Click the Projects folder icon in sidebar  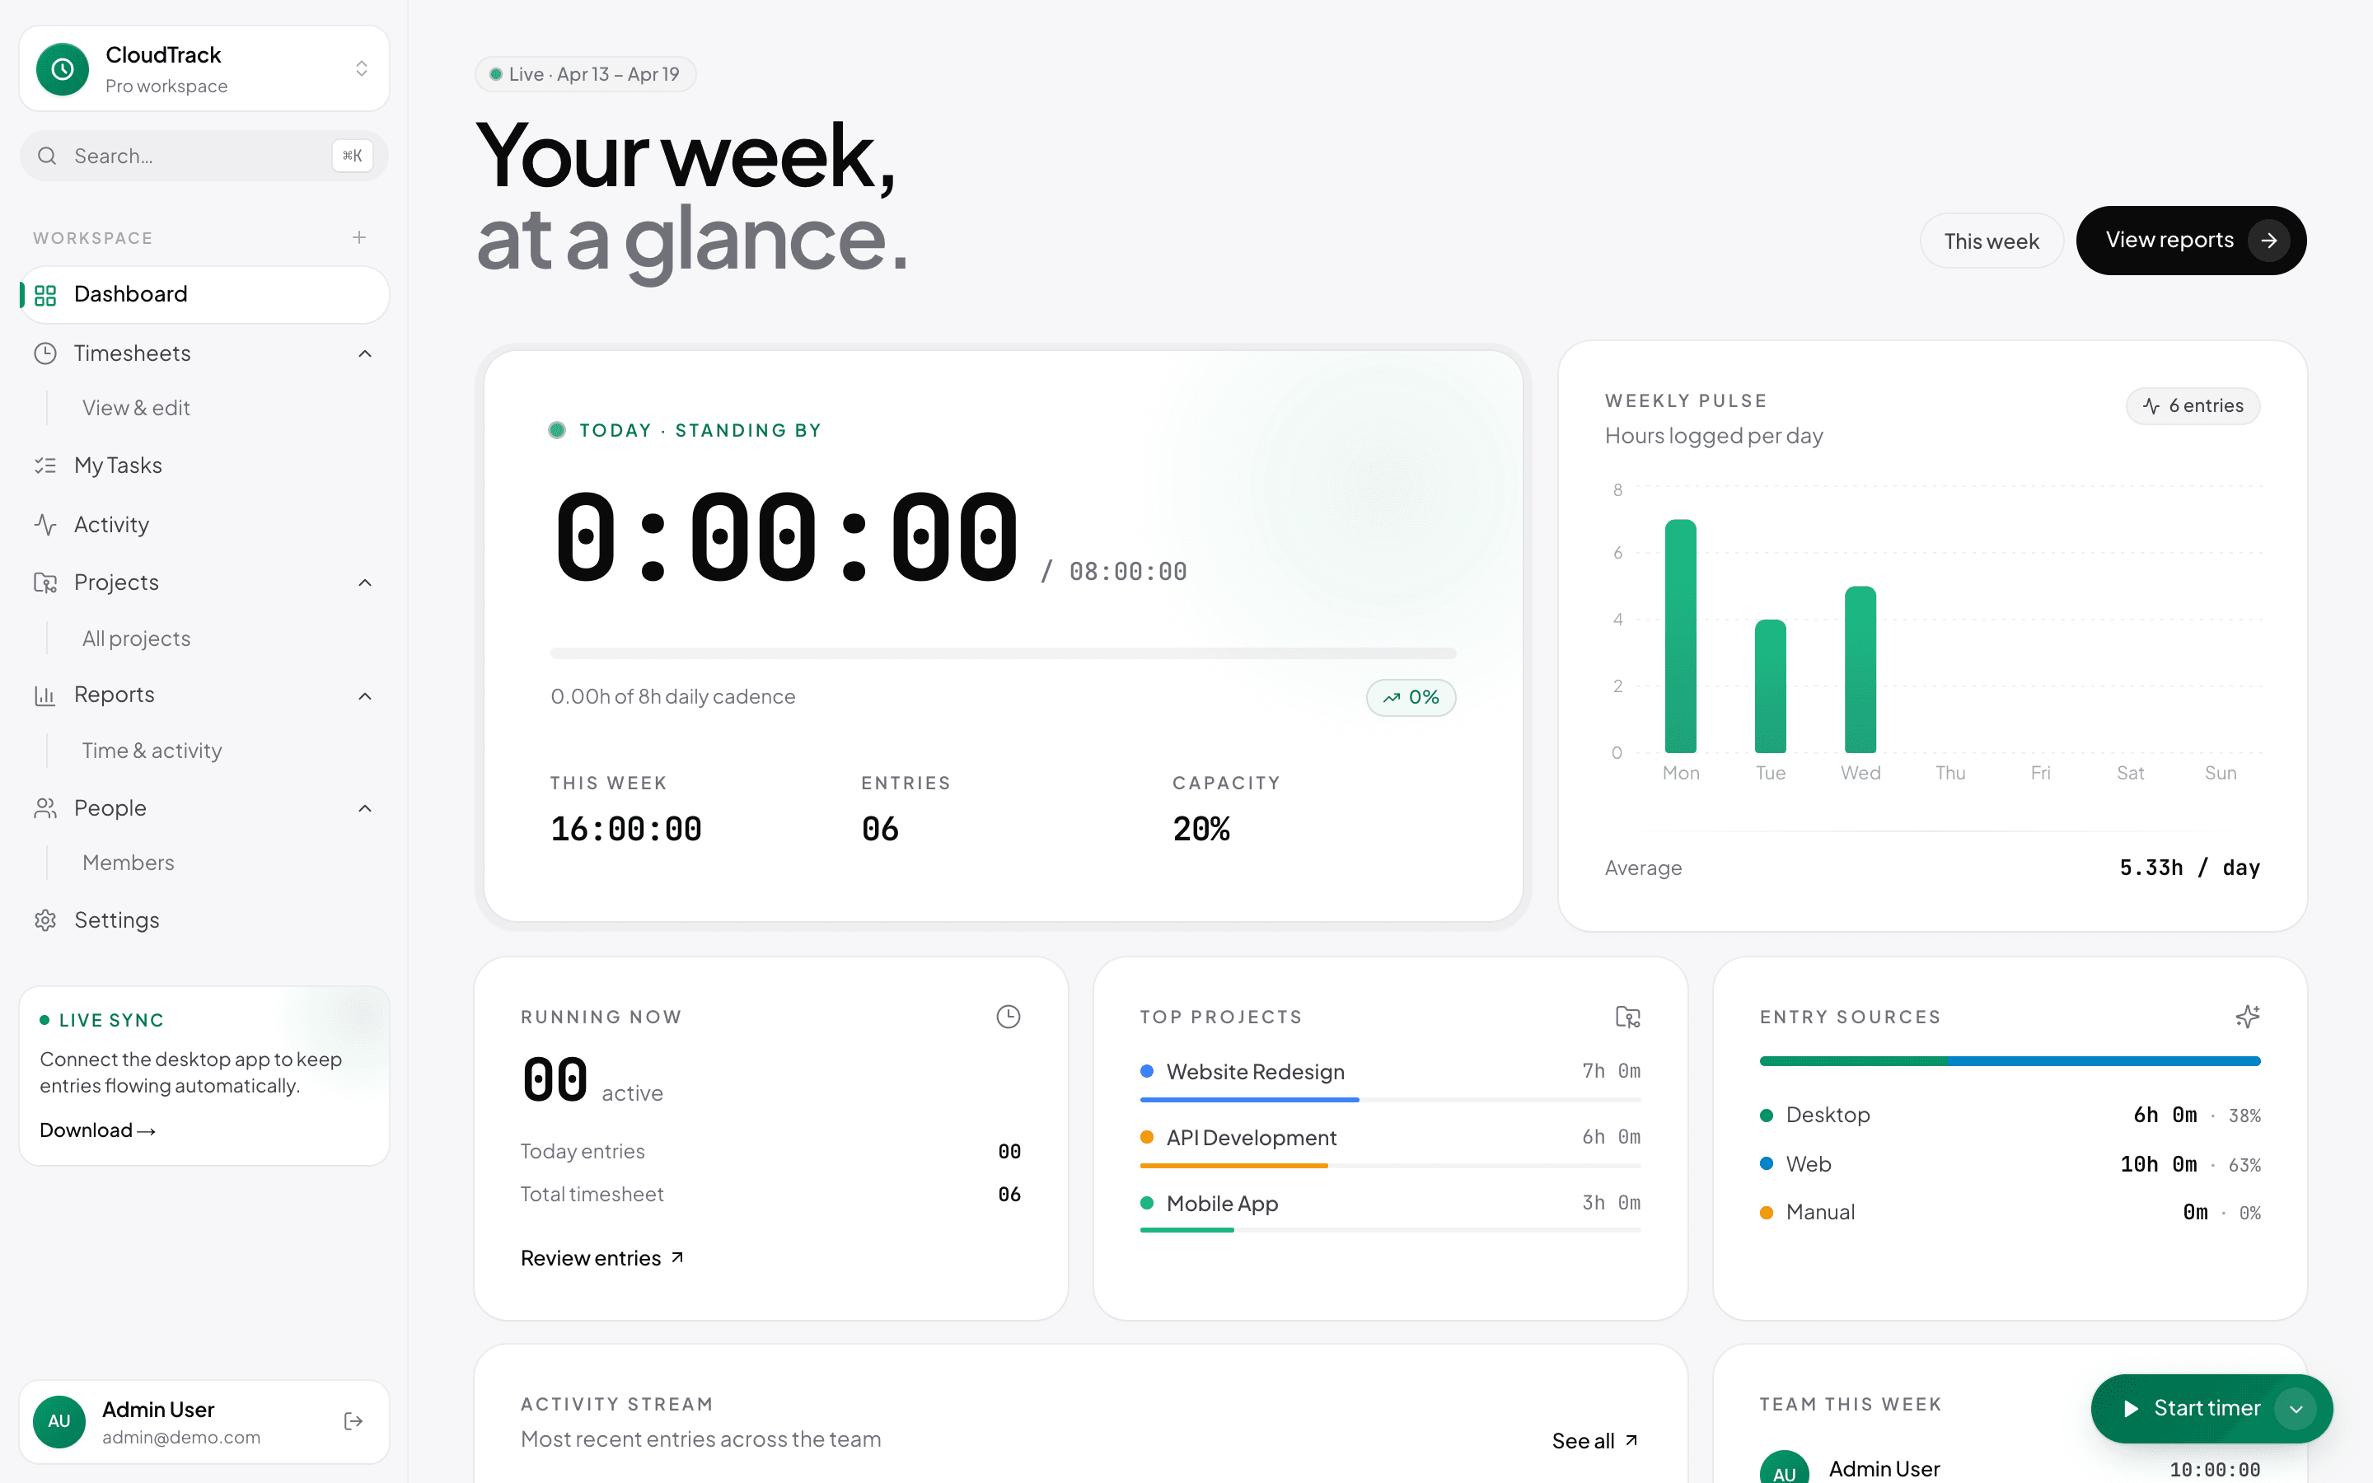coord(45,582)
